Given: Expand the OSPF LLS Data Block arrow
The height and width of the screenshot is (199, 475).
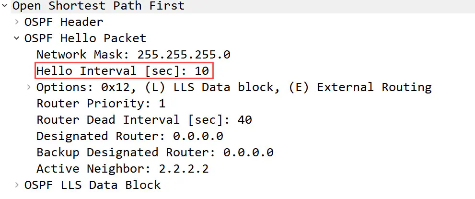Looking at the screenshot, I should [16, 185].
